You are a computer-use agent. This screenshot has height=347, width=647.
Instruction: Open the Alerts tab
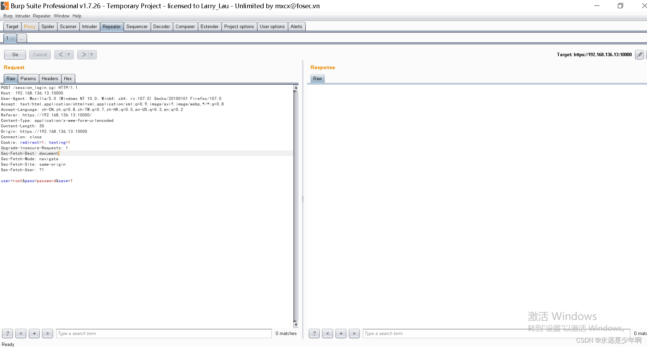[x=296, y=26]
